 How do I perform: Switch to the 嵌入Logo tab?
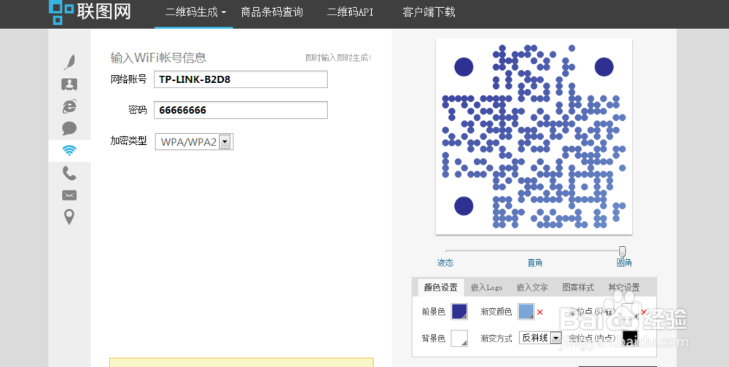point(486,288)
